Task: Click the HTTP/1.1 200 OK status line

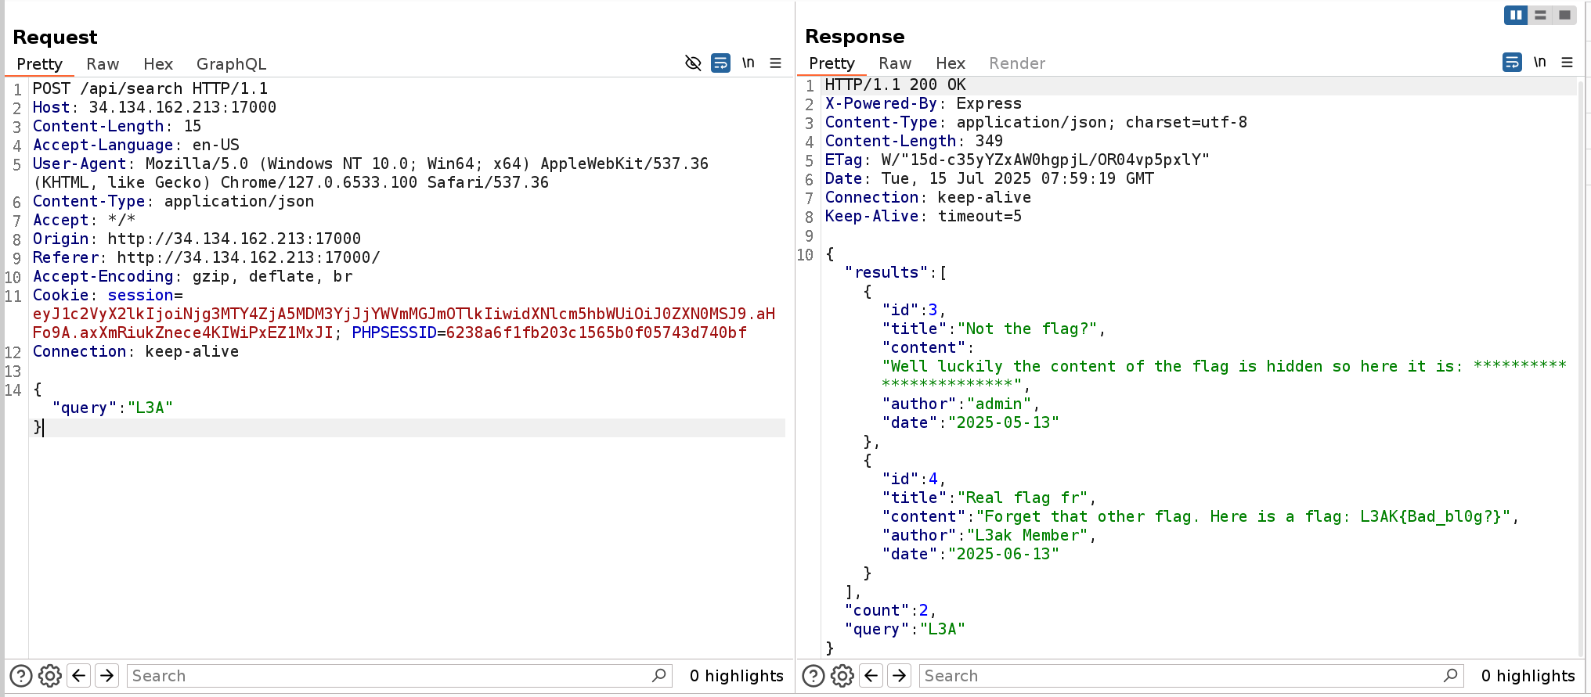Action: pyautogui.click(x=896, y=84)
